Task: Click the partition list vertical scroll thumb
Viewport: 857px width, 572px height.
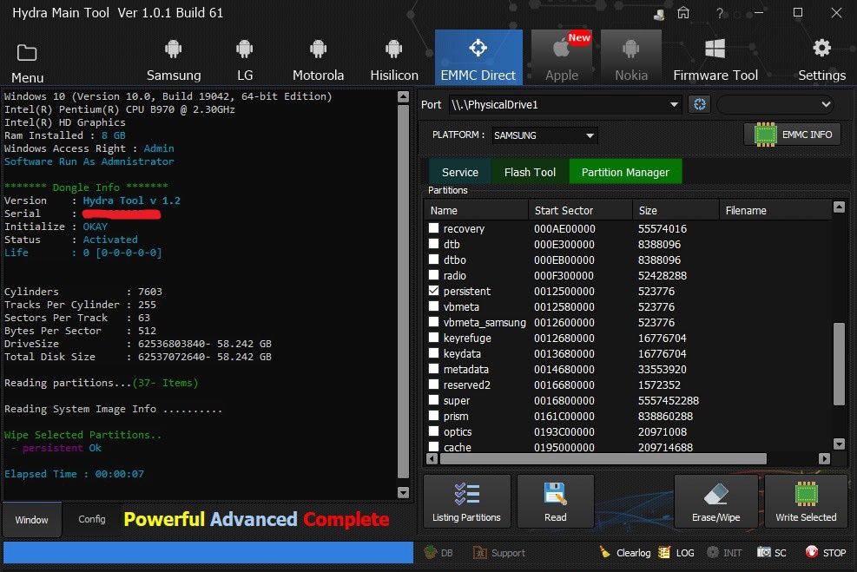Action: point(839,364)
